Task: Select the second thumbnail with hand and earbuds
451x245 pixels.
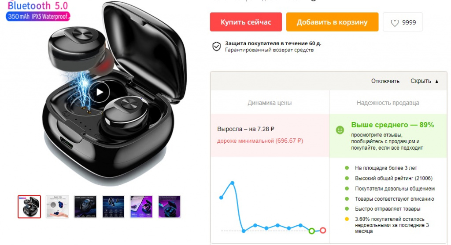Action: coord(57,207)
